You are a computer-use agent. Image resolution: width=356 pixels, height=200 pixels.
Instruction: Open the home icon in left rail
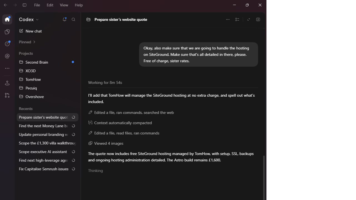7,19
